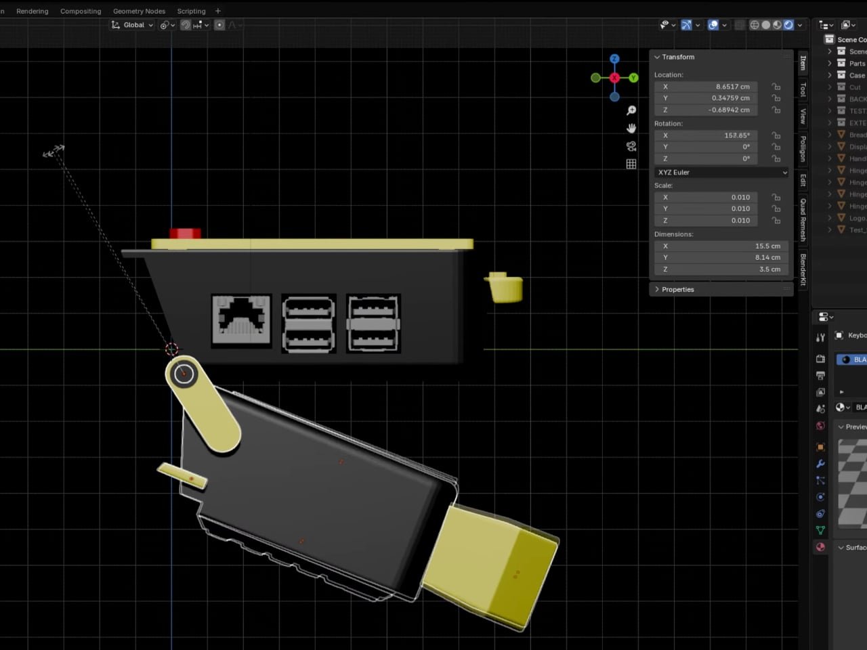The image size is (867, 650).
Task: Open the Object Data green triangle tab
Action: (x=820, y=530)
